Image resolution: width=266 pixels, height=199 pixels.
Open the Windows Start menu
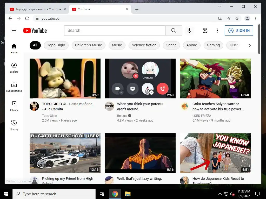pos(6,194)
